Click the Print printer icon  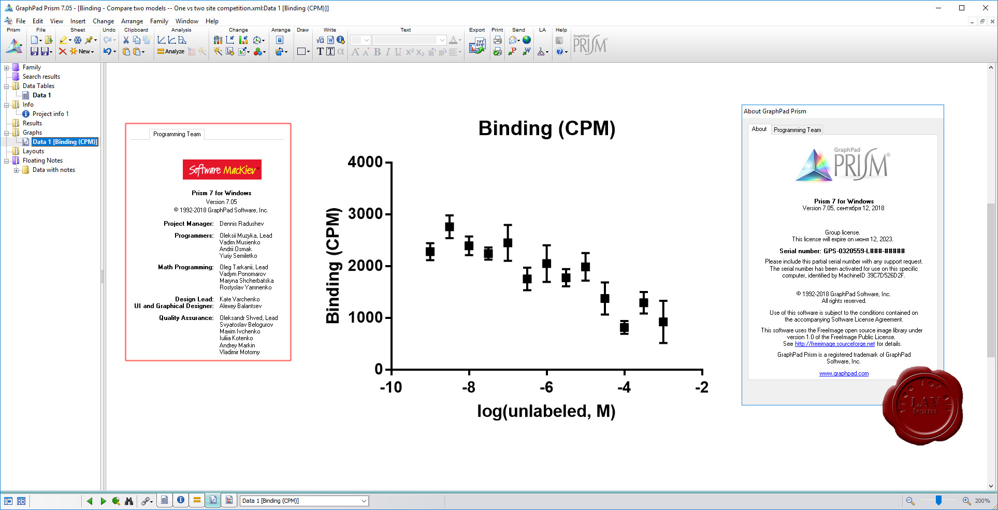click(498, 40)
